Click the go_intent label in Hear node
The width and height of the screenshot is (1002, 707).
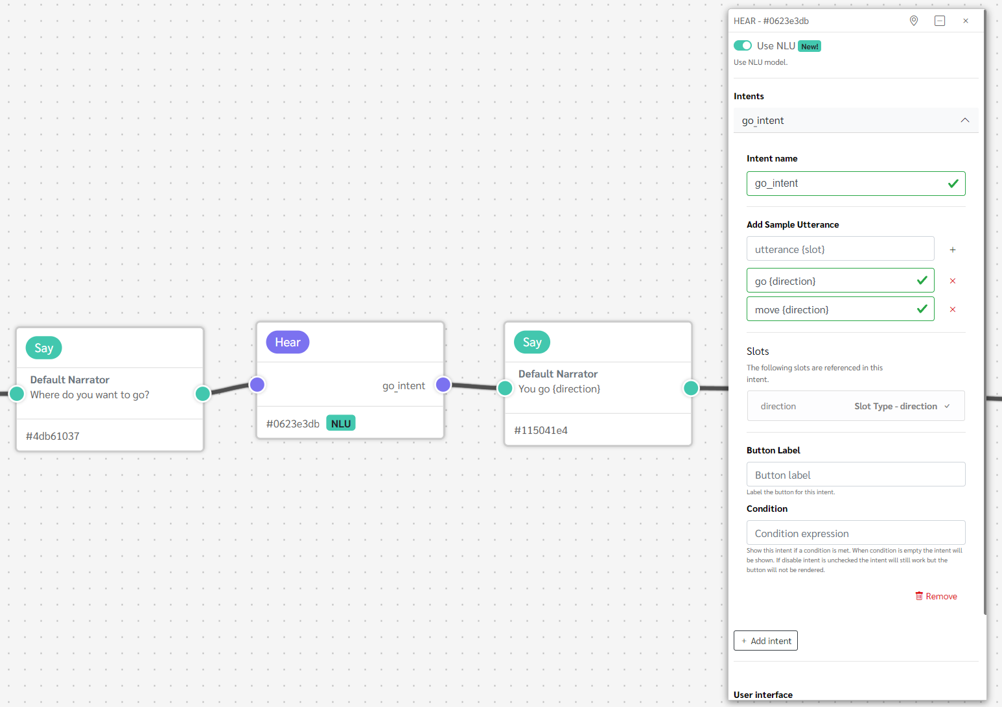point(404,386)
